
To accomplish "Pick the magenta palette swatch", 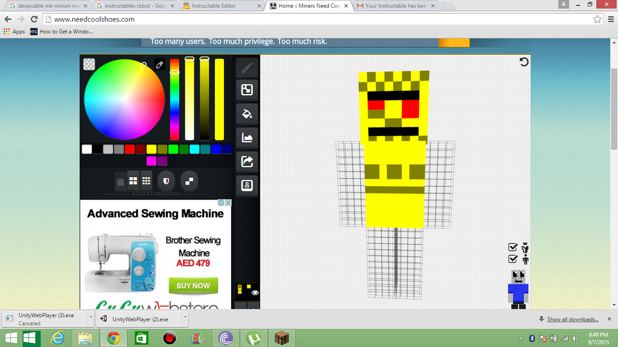I will [151, 160].
